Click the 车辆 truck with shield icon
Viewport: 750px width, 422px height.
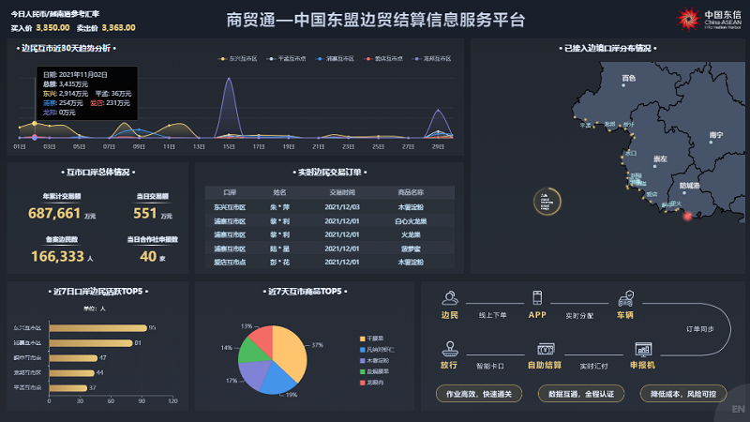tap(625, 298)
